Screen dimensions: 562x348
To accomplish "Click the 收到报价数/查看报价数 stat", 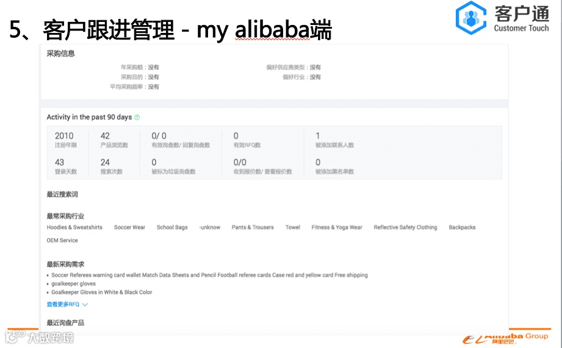I will point(263,166).
